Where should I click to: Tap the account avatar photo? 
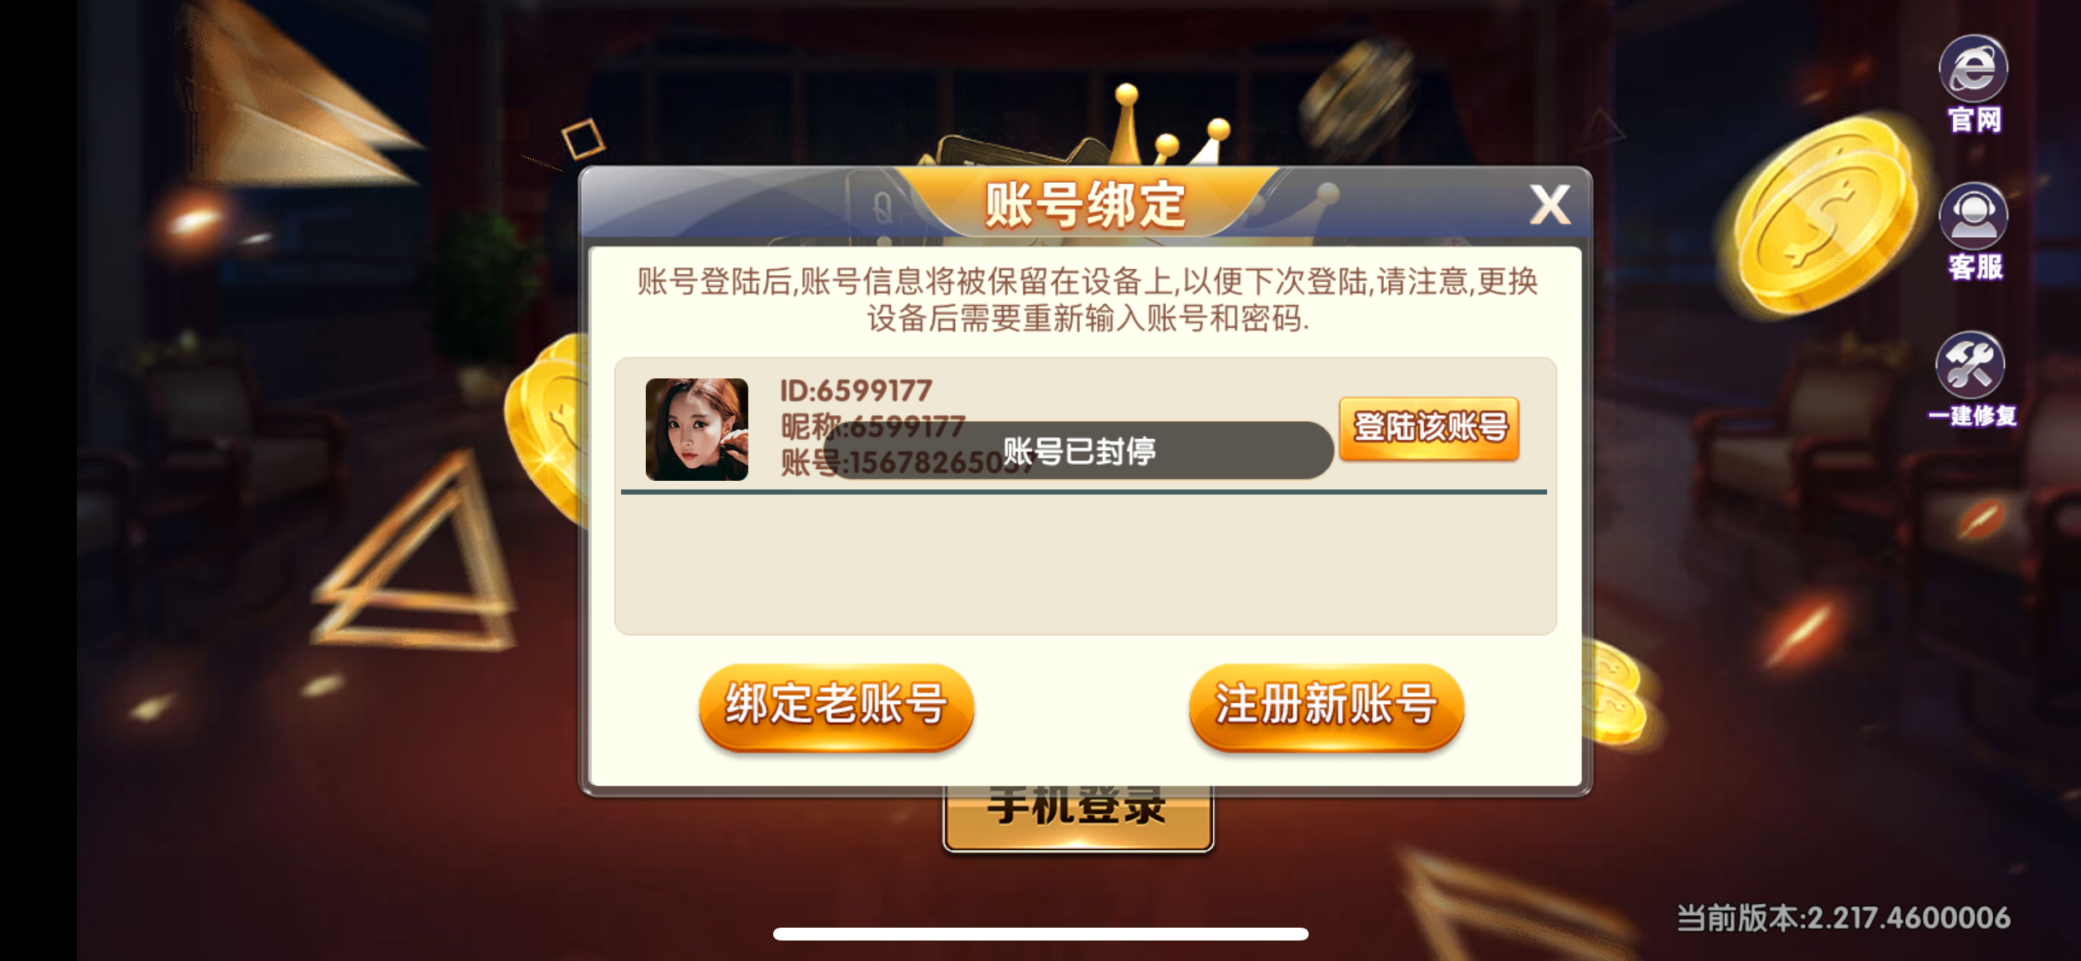696,429
